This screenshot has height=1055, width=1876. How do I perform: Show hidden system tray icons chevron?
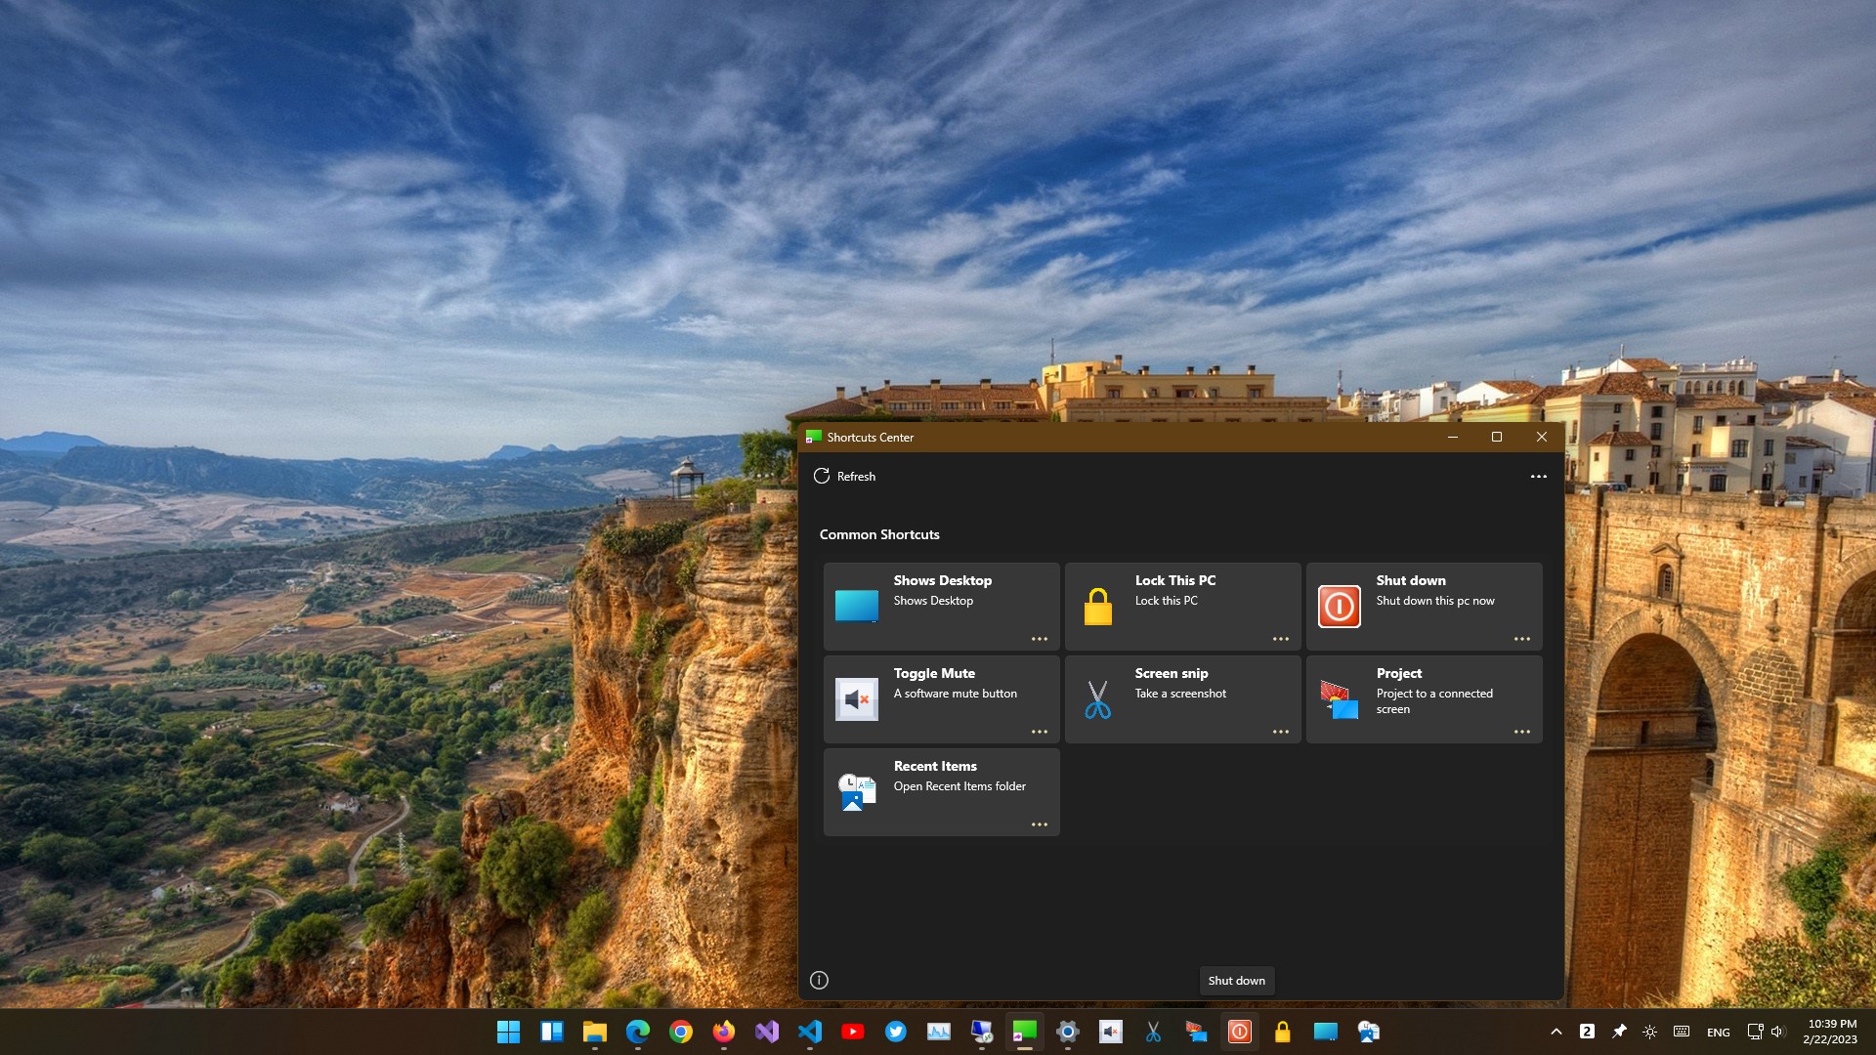coord(1556,1032)
